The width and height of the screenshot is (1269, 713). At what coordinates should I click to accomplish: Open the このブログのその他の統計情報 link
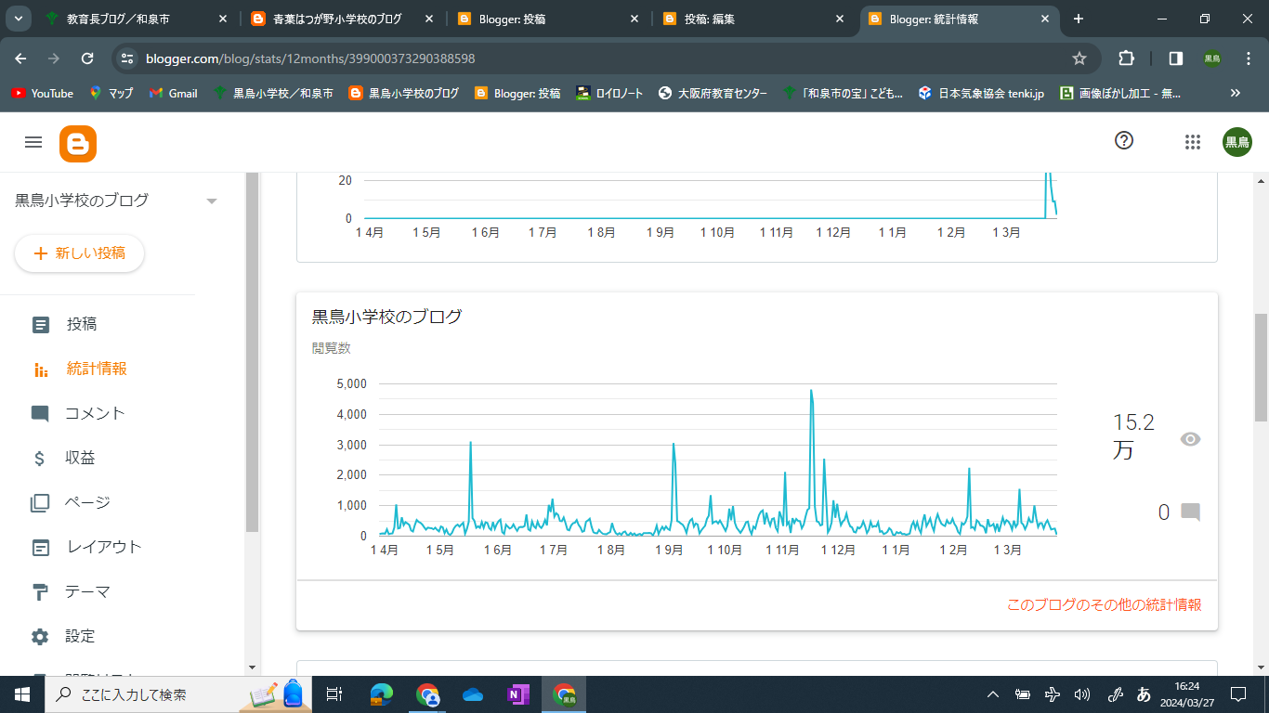[x=1105, y=604]
